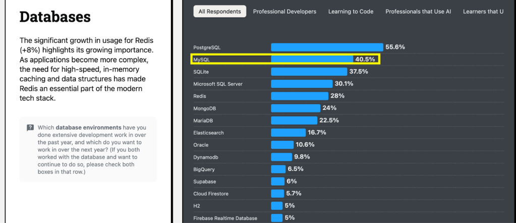Click the Elasticsearch 16.7% bar

click(x=288, y=133)
